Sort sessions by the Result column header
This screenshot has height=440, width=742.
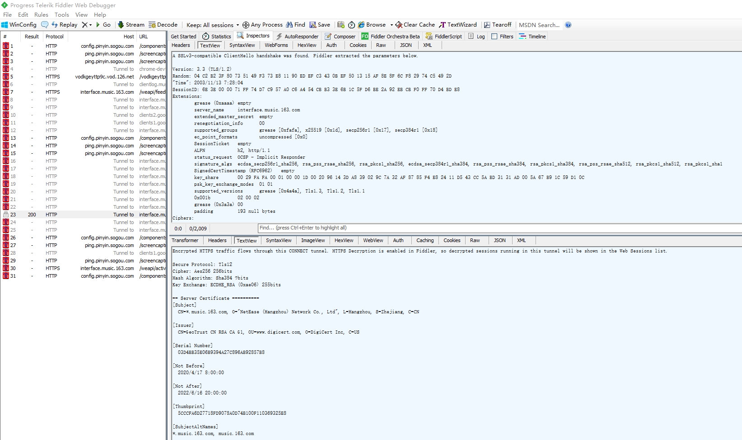(32, 37)
